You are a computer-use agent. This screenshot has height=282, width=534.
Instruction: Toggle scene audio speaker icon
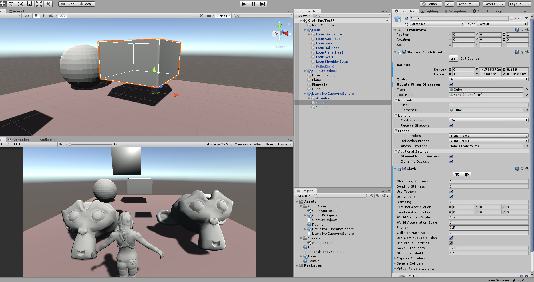(x=43, y=16)
